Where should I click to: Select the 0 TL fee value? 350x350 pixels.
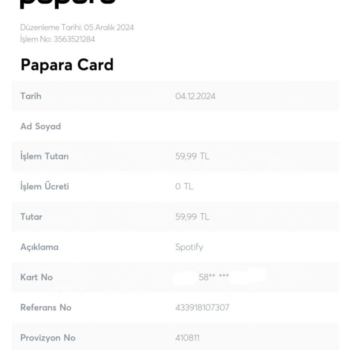pos(184,186)
